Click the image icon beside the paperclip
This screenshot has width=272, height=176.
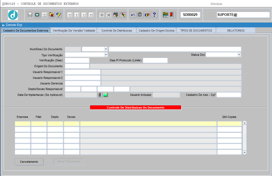105,95
